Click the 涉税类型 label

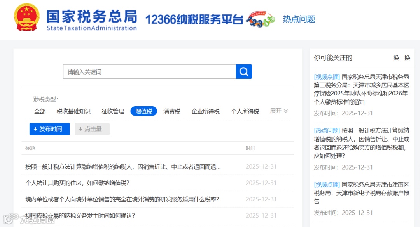(45, 99)
